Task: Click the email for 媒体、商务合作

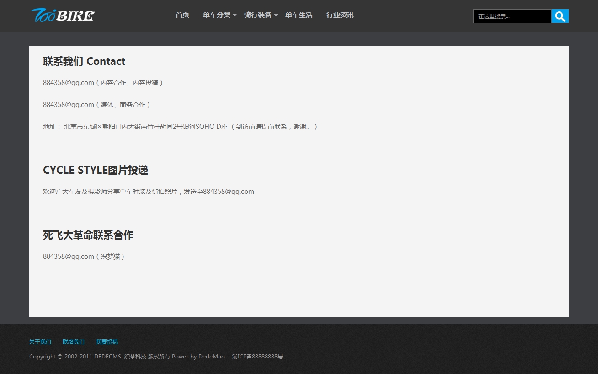Action: pos(69,105)
